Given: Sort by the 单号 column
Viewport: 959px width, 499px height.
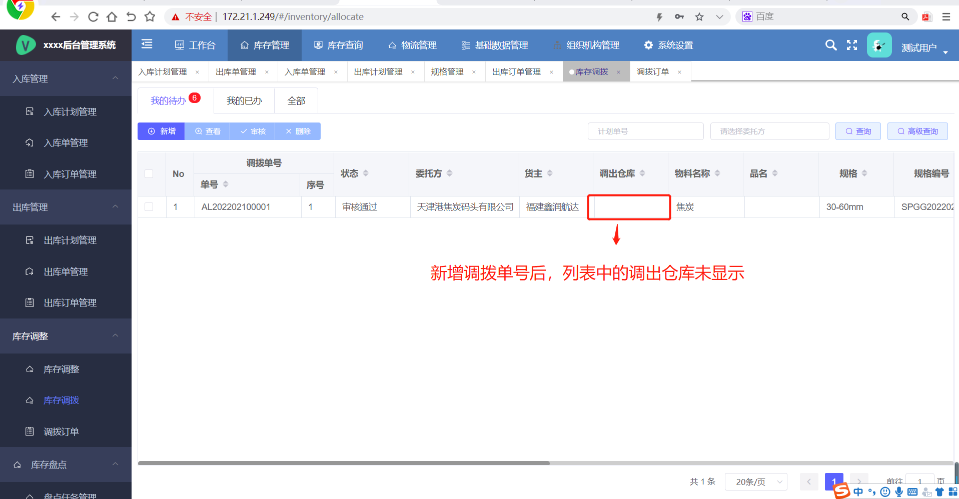Looking at the screenshot, I should click(x=226, y=184).
